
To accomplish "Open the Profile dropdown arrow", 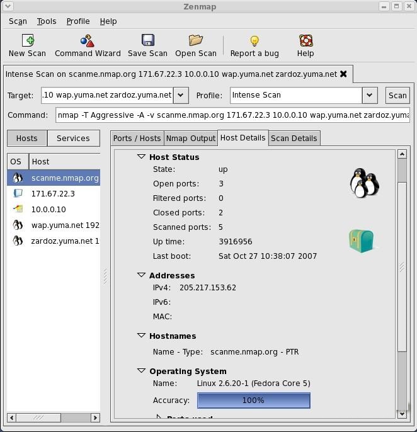I will click(370, 95).
